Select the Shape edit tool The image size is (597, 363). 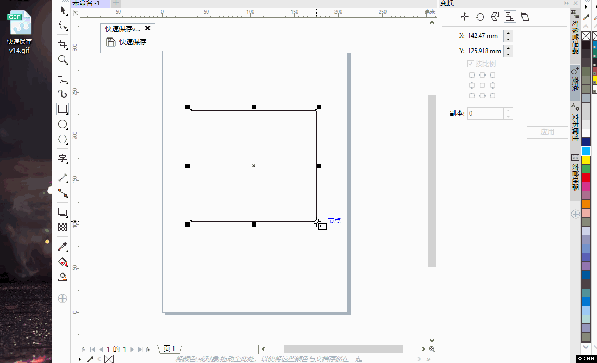coord(63,26)
